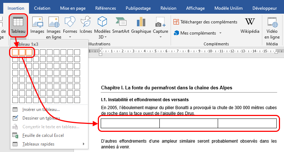The width and height of the screenshot is (284, 152).
Task: Insert a chart using Graphique
Action: coord(141,26)
